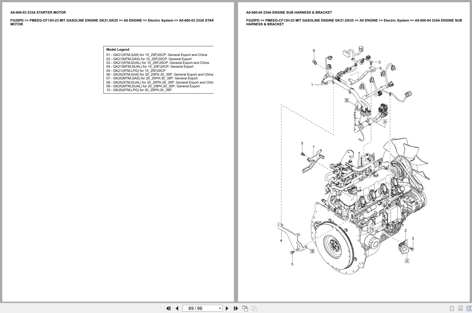
Task: Select legend row 06 - GK25(ATM,GAS)
Action: (160, 74)
